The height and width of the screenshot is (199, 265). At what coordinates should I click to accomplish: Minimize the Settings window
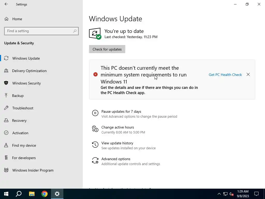point(235,4)
